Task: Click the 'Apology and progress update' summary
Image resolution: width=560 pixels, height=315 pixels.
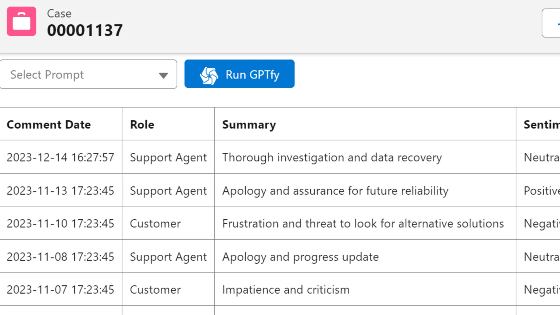Action: (x=300, y=257)
